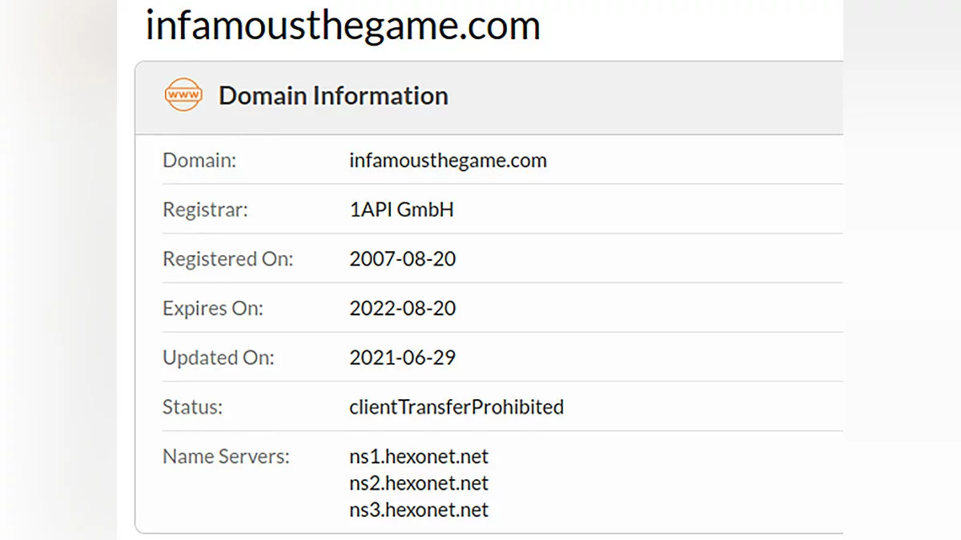Screen dimensions: 961x540
Task: Select the domain value infamousthegame.com
Action: (448, 160)
